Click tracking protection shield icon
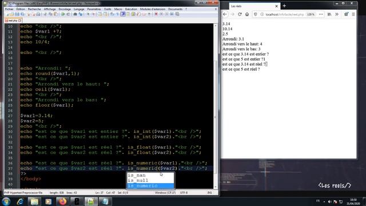 pos(256,14)
